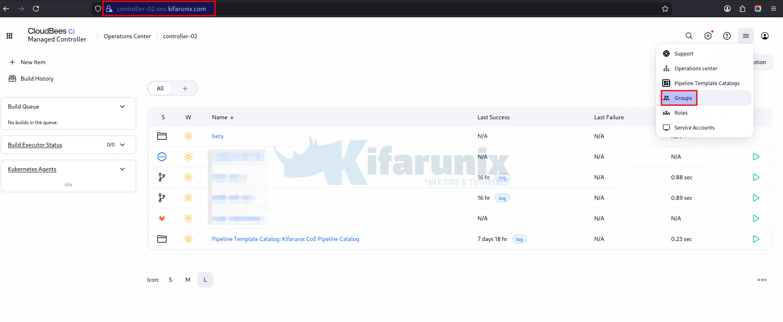Image resolution: width=783 pixels, height=322 pixels.
Task: Sort by the S status column
Action: pyautogui.click(x=163, y=117)
